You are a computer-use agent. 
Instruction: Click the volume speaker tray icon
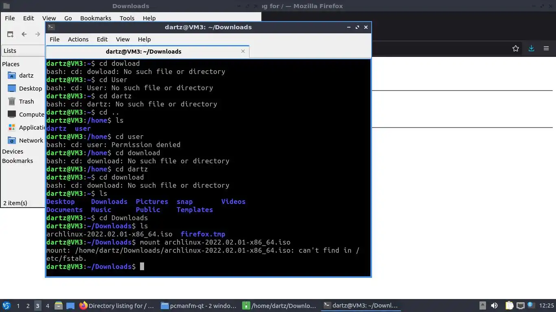pyautogui.click(x=495, y=305)
